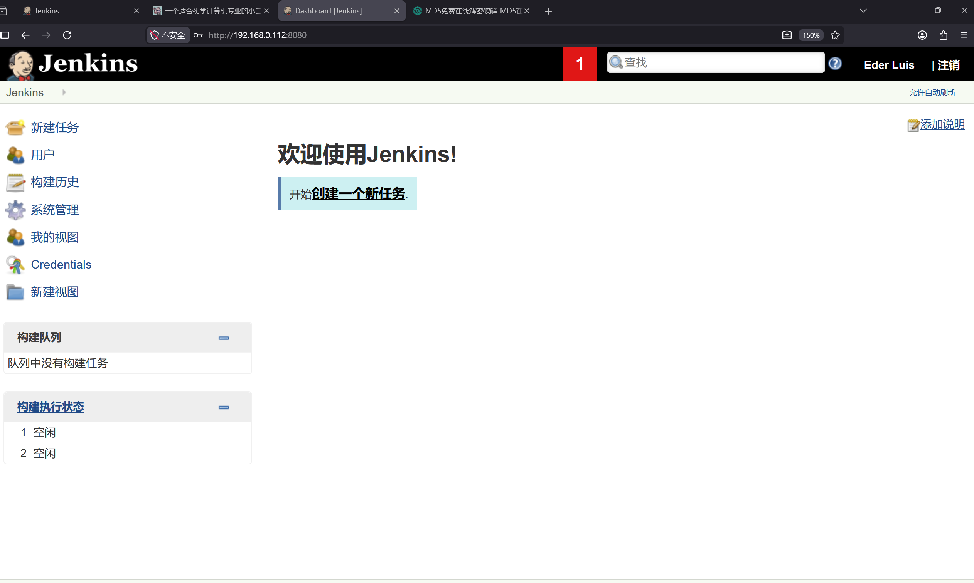Switch to the first Jenkins tab
Viewport: 974px width, 583px height.
coord(81,11)
